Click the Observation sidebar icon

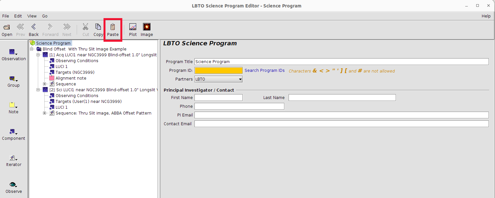[13, 52]
